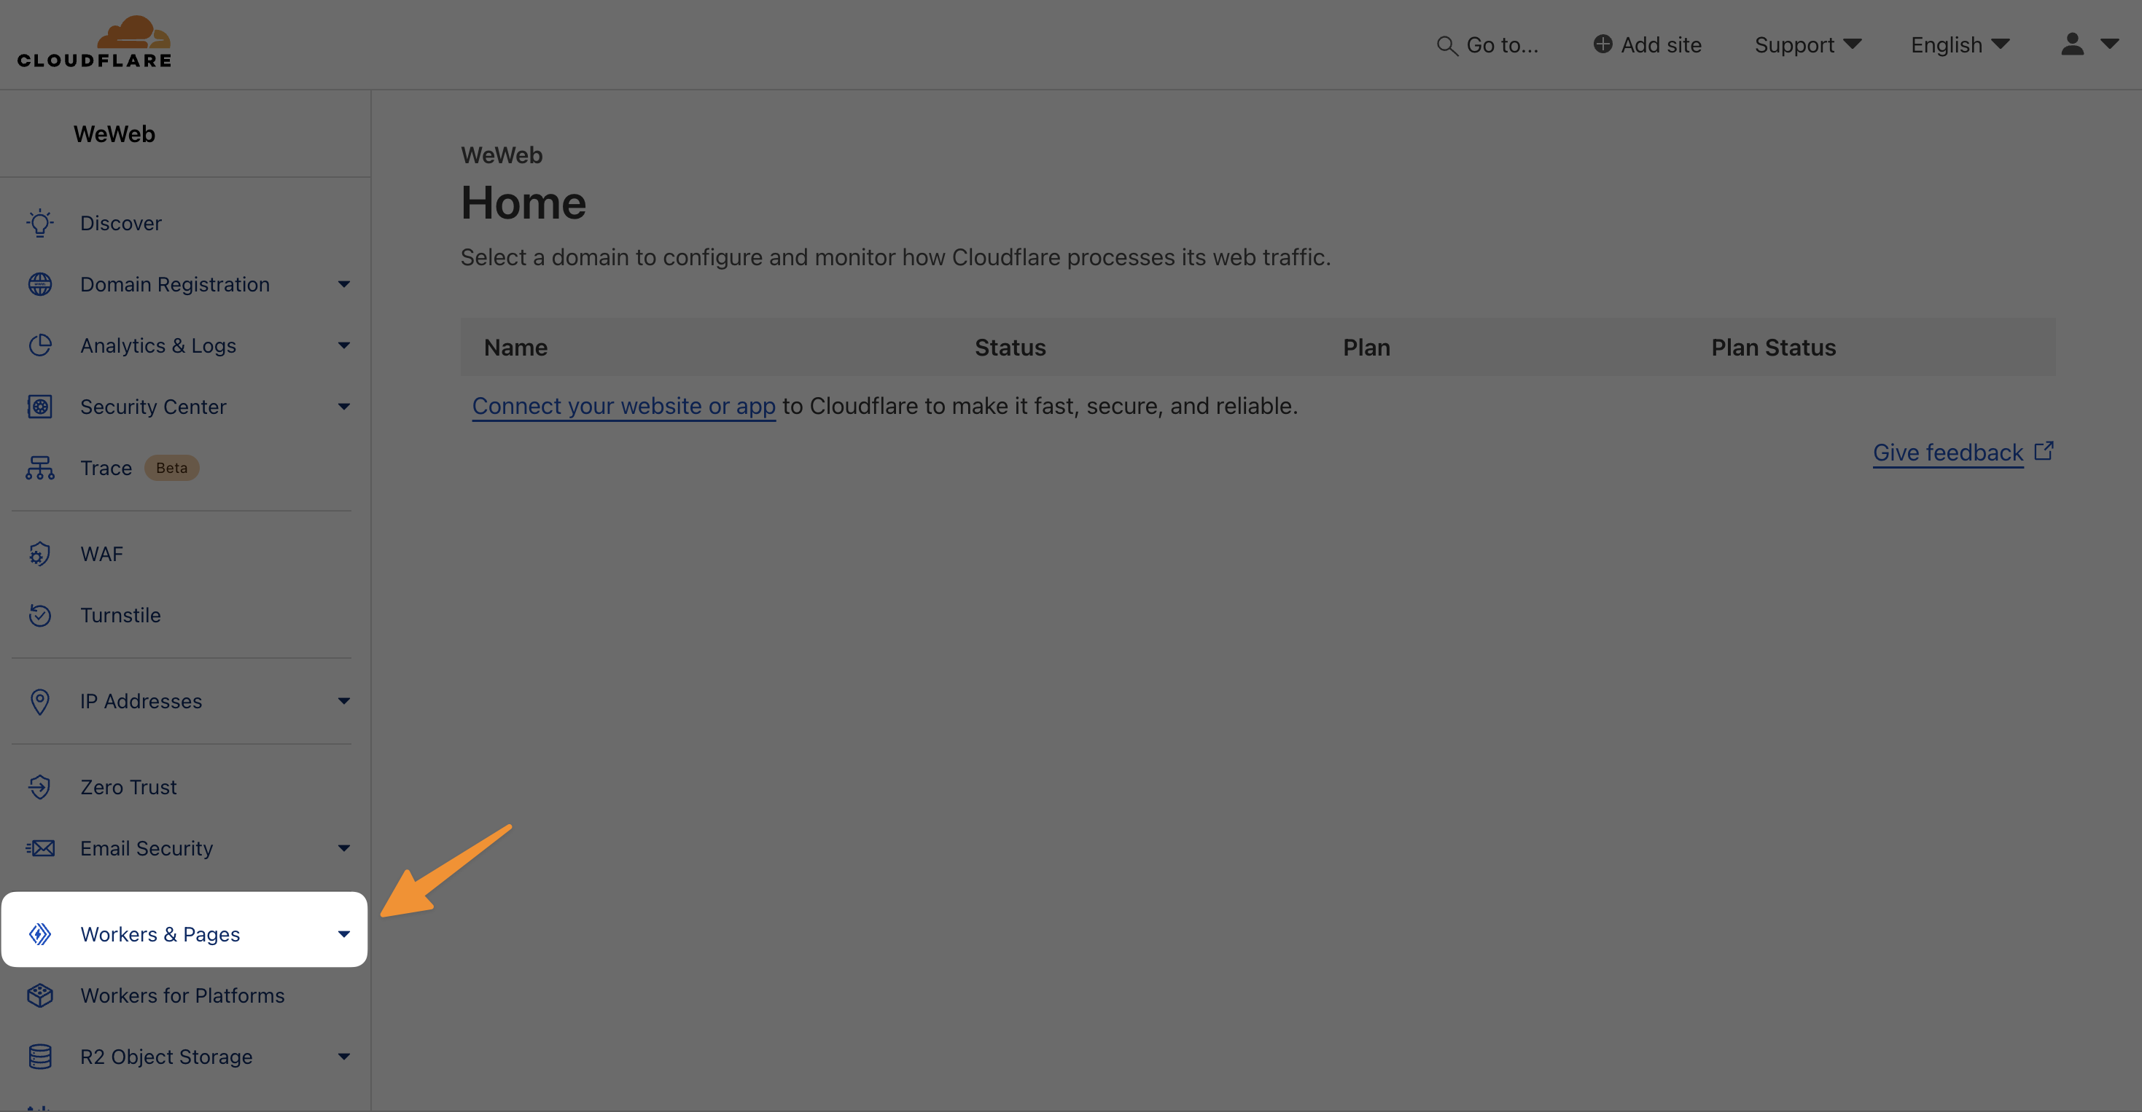
Task: Select the Security Center shield icon
Action: [39, 407]
